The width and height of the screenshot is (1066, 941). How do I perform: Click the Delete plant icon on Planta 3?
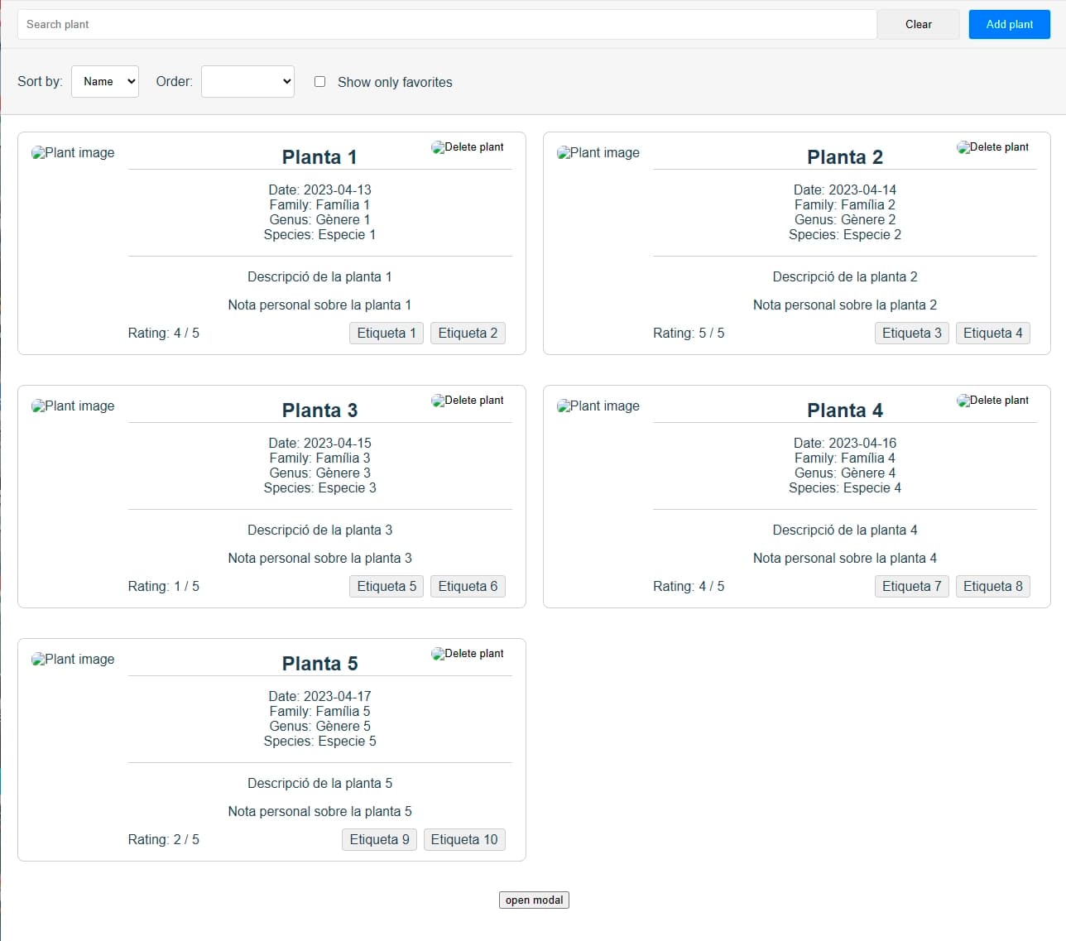pyautogui.click(x=468, y=401)
